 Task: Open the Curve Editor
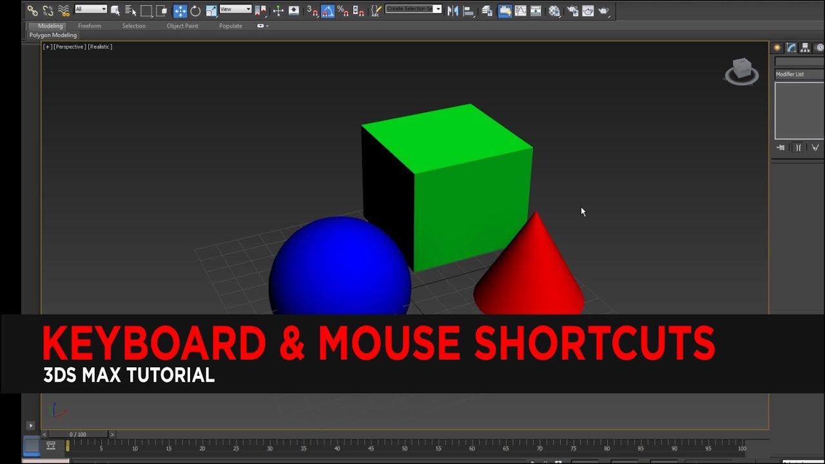[520, 10]
